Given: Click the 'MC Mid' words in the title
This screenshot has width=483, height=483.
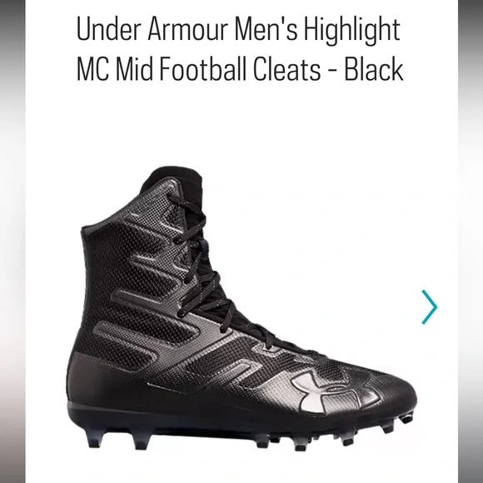Looking at the screenshot, I should pyautogui.click(x=115, y=69).
